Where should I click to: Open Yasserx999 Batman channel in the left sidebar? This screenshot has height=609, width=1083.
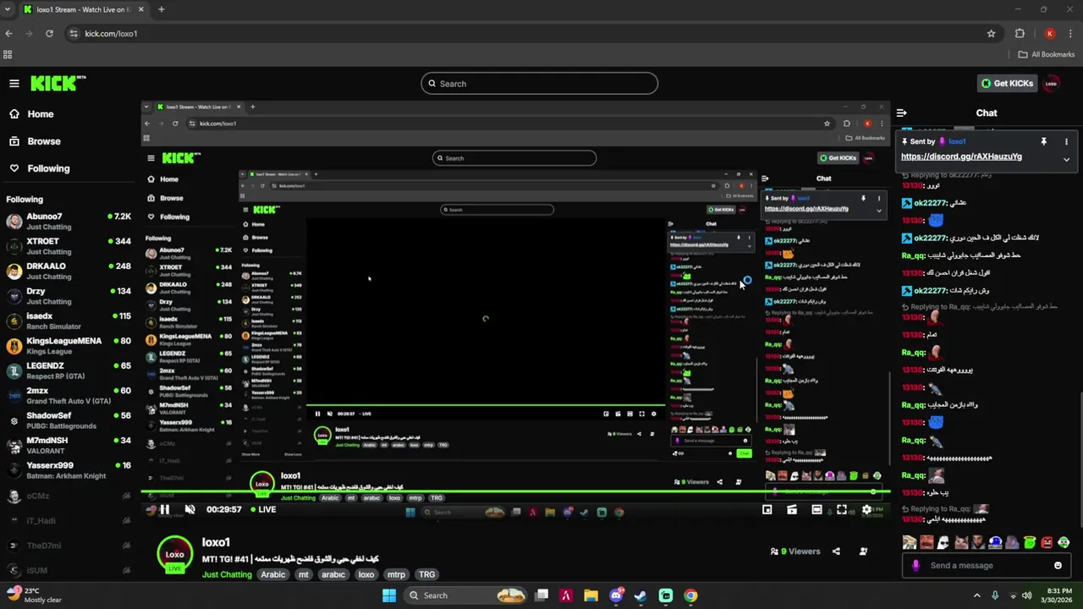coord(68,470)
